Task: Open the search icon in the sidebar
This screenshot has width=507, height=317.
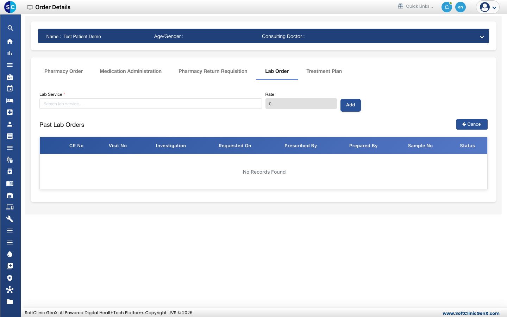Action: tap(10, 28)
